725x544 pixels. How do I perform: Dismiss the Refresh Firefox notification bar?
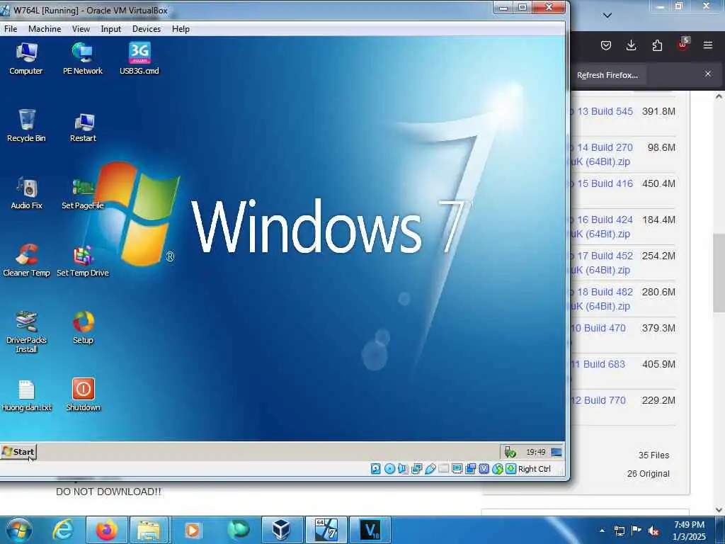(x=708, y=74)
